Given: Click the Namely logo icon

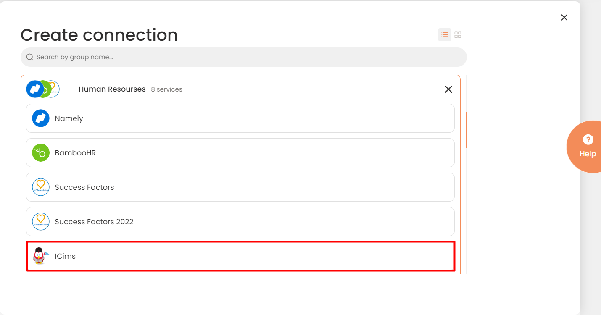Looking at the screenshot, I should [x=41, y=118].
